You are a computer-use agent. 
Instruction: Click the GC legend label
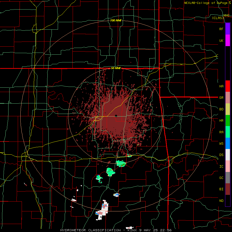[221, 178]
